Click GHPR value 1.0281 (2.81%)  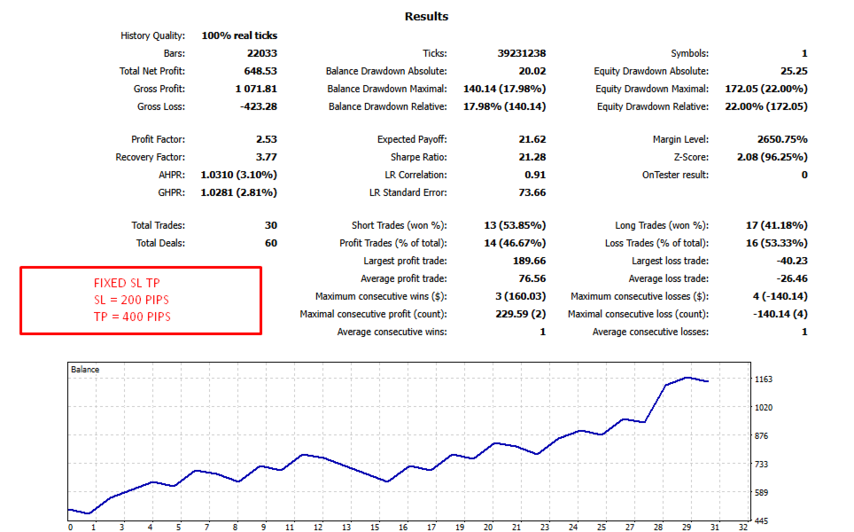[238, 192]
